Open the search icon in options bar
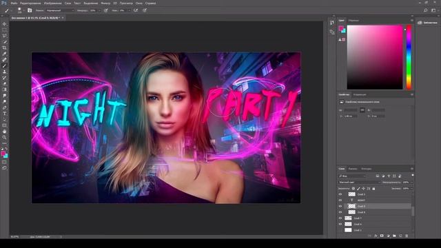The image size is (441, 248). point(426,10)
